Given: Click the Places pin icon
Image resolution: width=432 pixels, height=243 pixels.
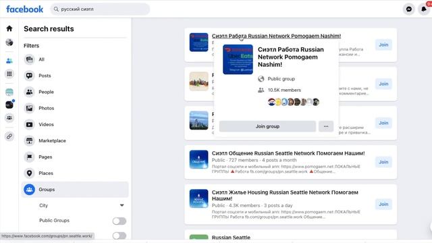Looking at the screenshot, I should [x=29, y=173].
